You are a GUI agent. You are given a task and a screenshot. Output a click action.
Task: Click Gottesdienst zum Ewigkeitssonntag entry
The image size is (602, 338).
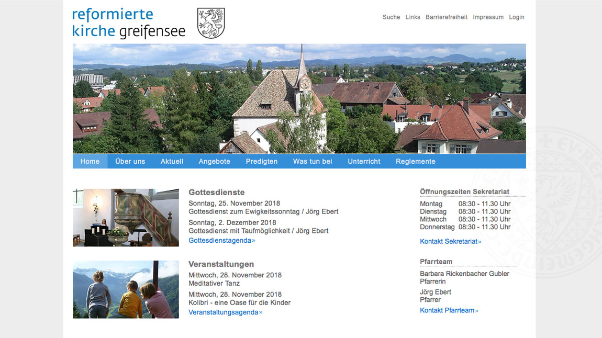click(x=263, y=211)
